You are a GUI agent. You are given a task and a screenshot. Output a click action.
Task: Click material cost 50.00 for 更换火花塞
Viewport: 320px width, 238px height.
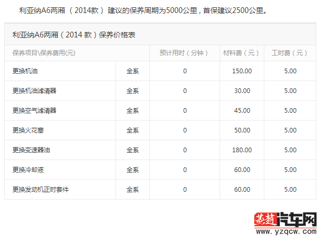click(242, 130)
